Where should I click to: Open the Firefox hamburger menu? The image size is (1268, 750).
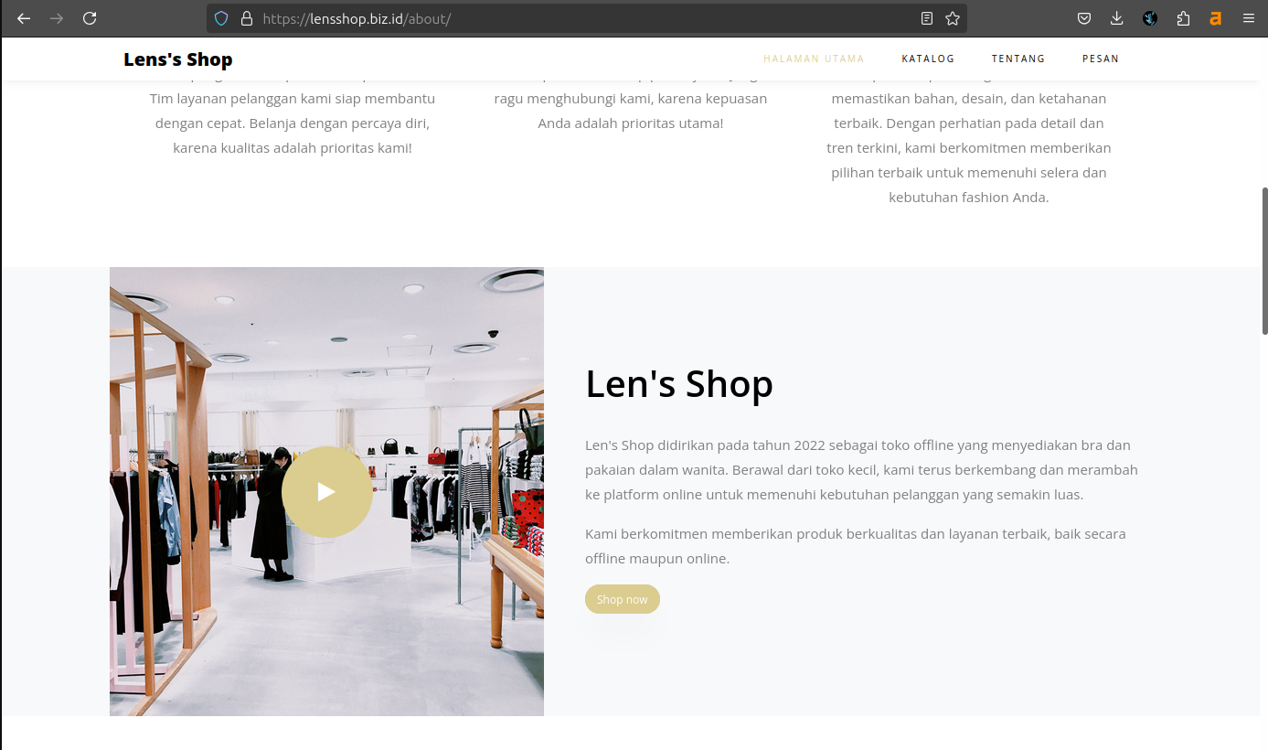point(1249,18)
